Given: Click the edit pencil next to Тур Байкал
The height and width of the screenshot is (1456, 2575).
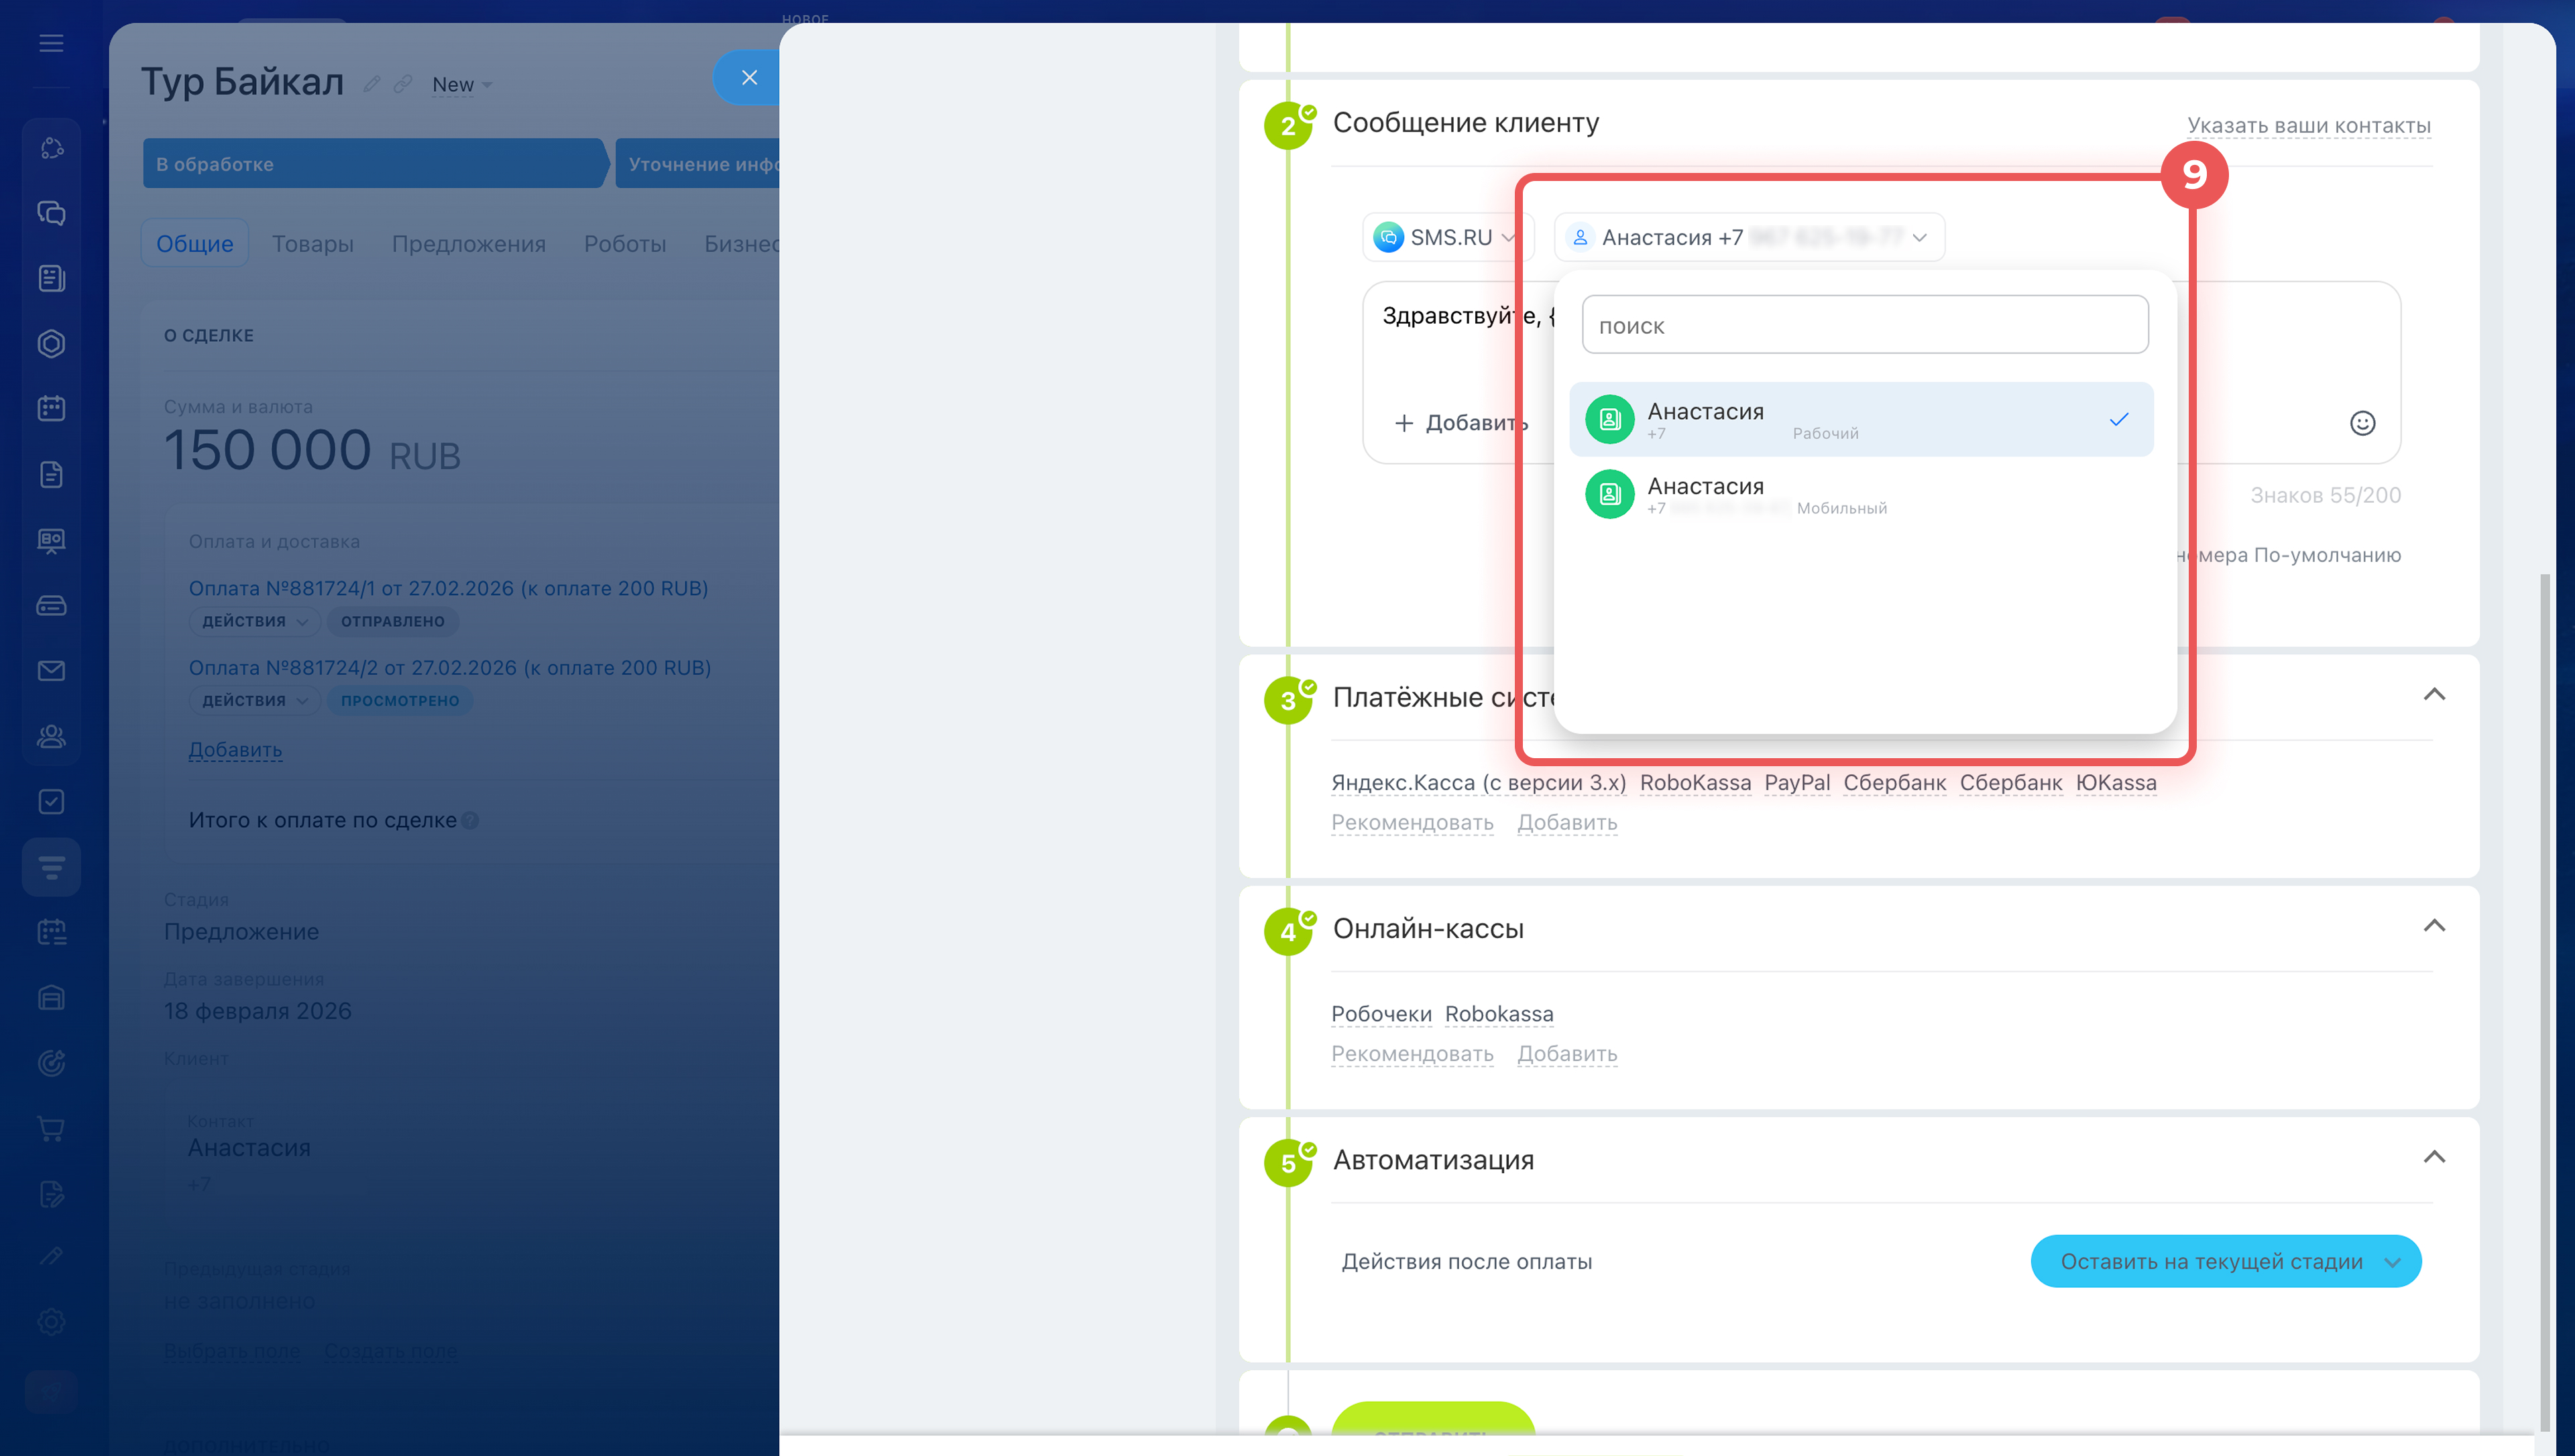Looking at the screenshot, I should coord(372,84).
